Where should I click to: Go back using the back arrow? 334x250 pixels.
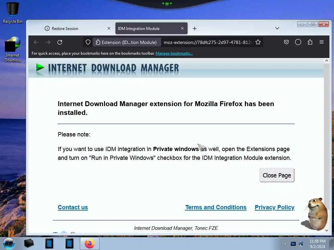point(36,42)
